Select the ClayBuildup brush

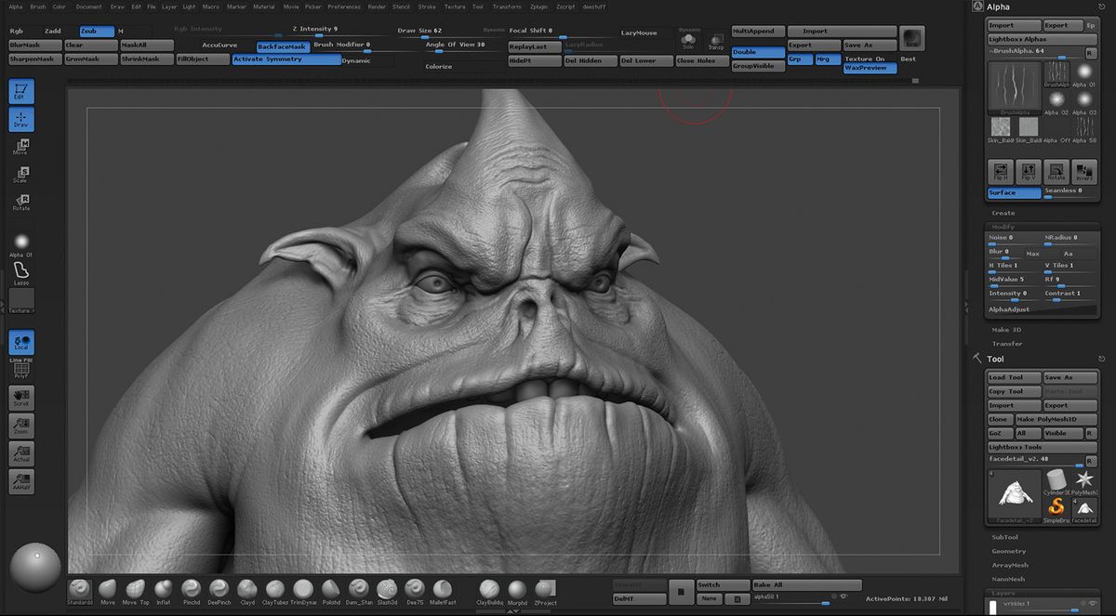pyautogui.click(x=488, y=590)
